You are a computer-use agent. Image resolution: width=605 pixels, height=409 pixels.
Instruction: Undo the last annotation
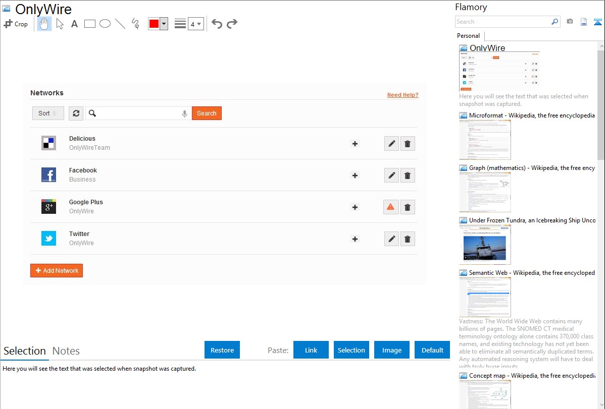click(x=217, y=24)
